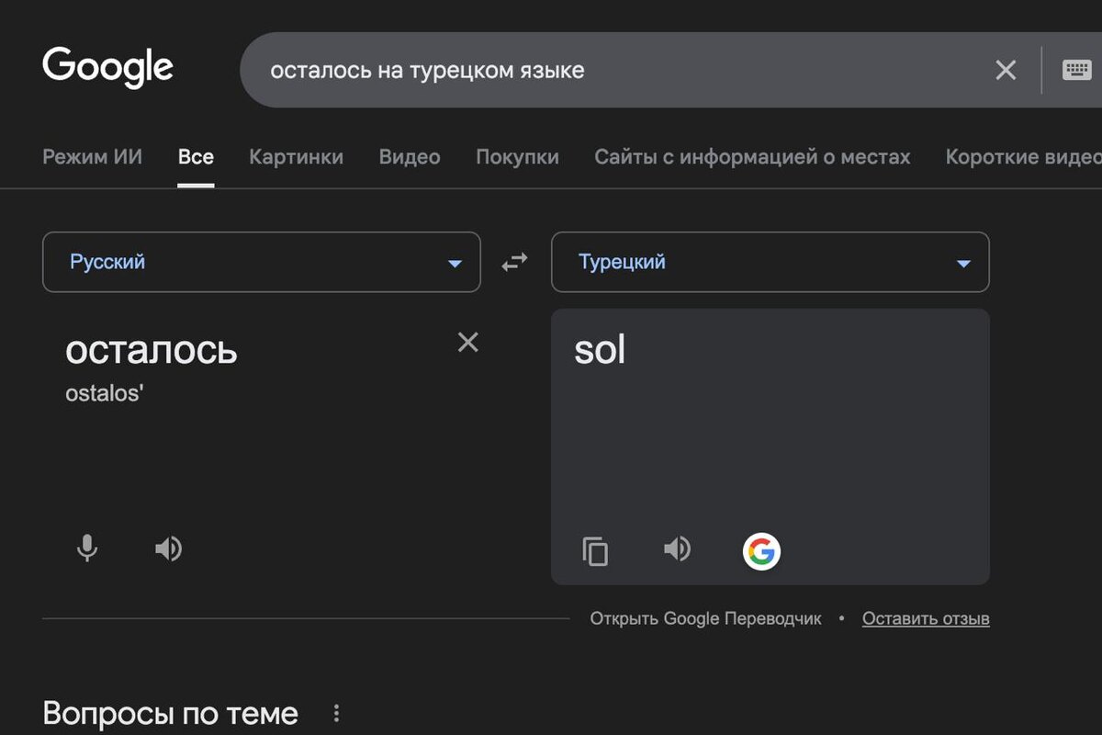1102x735 pixels.
Task: Open the target language dropdown showing Турецкий
Action: tap(770, 262)
